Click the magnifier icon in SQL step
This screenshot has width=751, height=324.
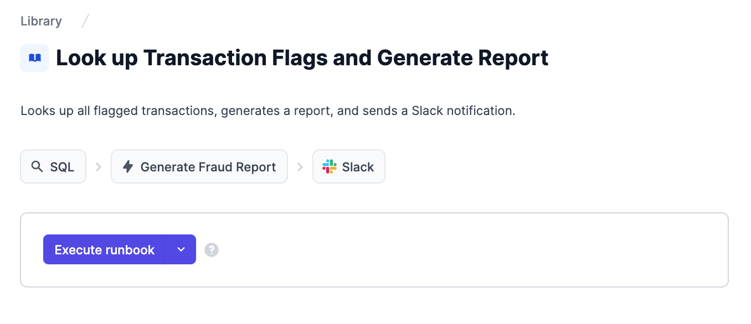[x=37, y=166]
